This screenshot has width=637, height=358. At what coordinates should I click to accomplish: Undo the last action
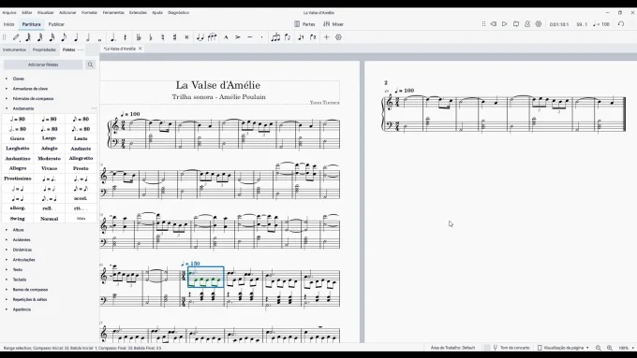pyautogui.click(x=621, y=24)
